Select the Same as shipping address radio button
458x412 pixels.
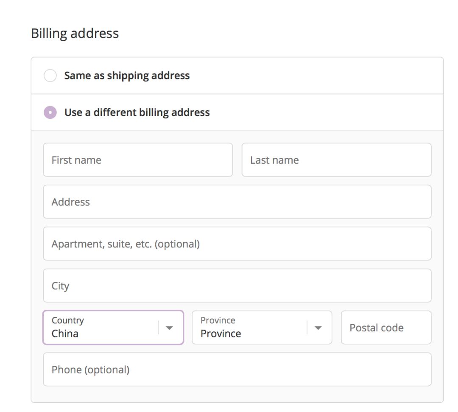coord(50,76)
